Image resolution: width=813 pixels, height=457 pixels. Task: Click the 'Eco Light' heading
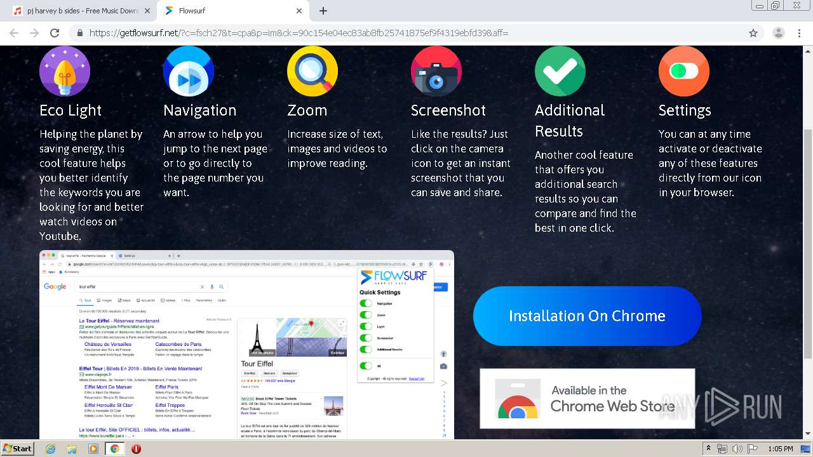pyautogui.click(x=71, y=110)
